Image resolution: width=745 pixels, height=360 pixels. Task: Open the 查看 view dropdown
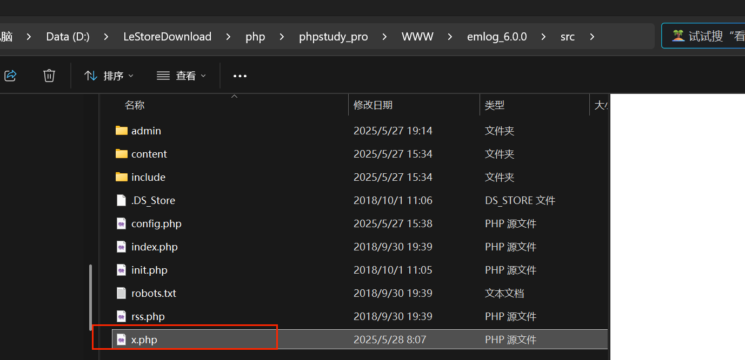click(x=181, y=76)
